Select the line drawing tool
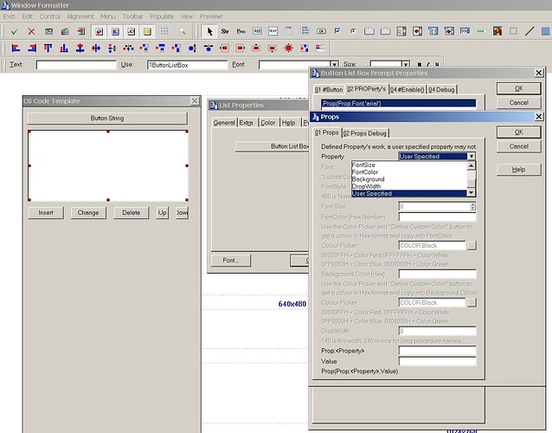Screen dimensions: 552x433 530,31
